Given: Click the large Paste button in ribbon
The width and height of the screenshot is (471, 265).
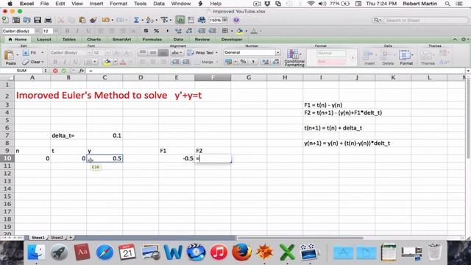Looking at the screenshot, I should (x=10, y=57).
